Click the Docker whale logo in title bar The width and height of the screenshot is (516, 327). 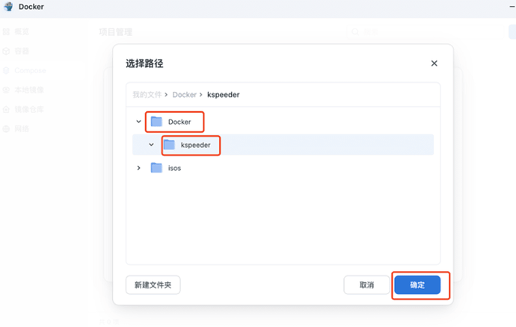(8, 7)
